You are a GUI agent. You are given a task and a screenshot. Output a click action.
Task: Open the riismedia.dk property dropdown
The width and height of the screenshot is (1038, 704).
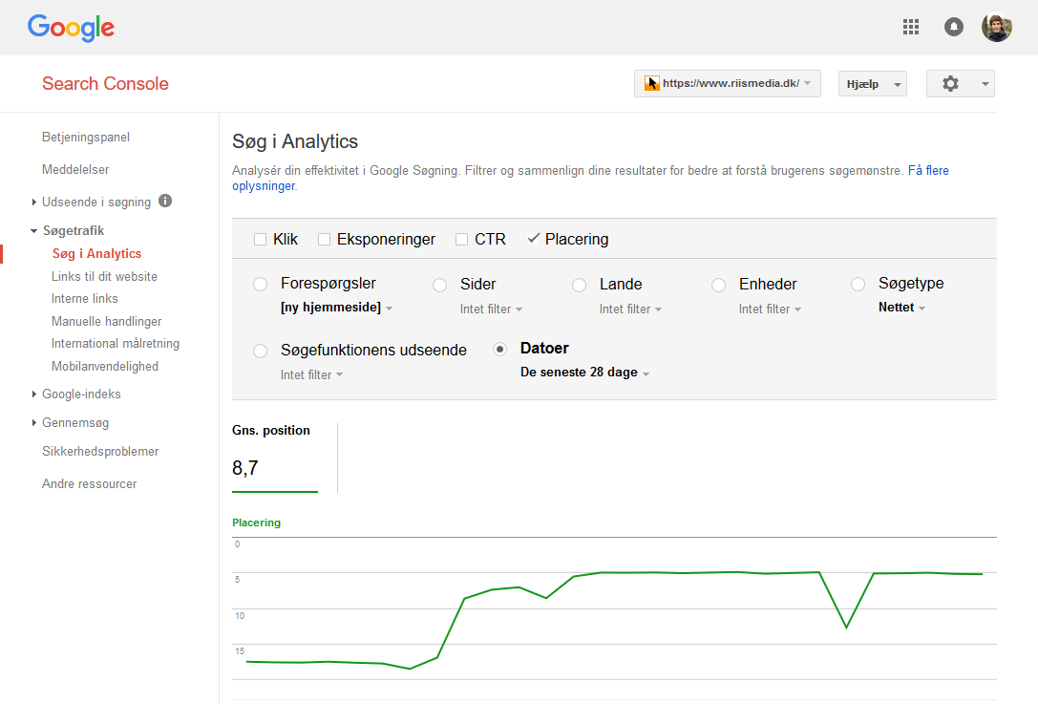click(x=728, y=83)
